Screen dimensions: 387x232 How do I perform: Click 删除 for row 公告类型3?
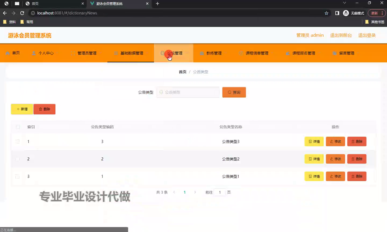click(357, 142)
